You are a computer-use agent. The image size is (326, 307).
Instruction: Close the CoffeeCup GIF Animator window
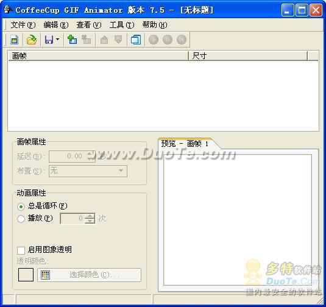point(316,10)
